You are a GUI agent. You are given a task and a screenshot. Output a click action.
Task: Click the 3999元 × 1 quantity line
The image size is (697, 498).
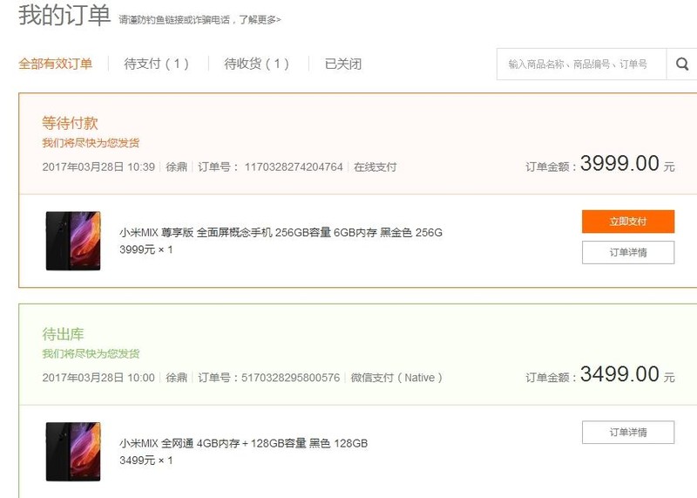coord(146,249)
